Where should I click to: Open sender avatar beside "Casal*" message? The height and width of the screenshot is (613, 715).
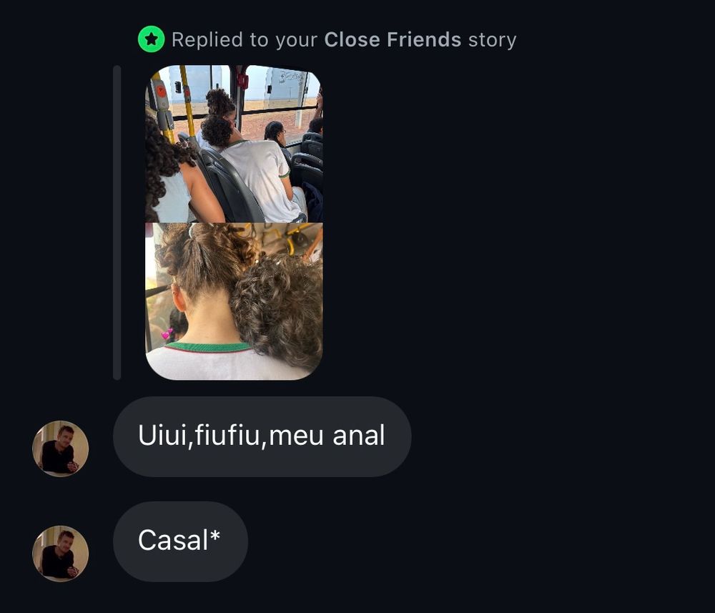(60, 553)
